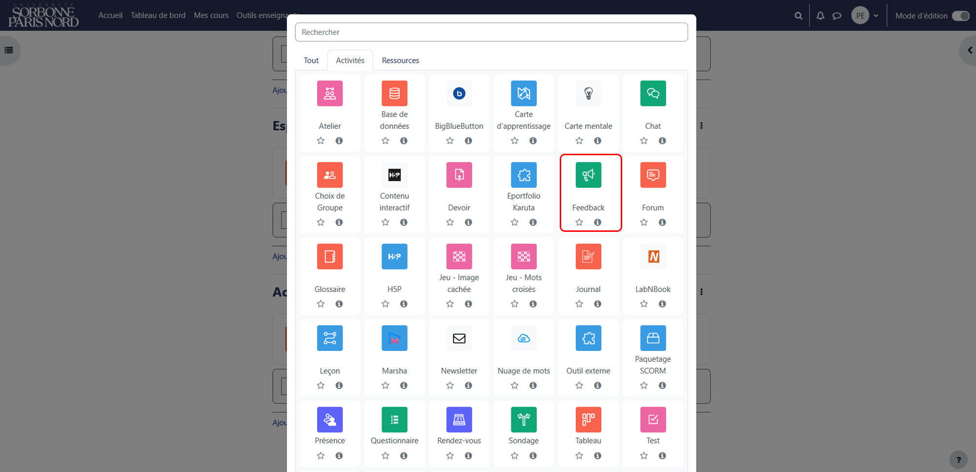Screen dimensions: 976x472
Task: Star the Test activity as favourite
Action: (x=644, y=455)
